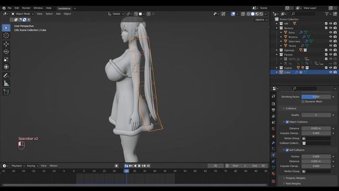Open the Render menu
Screen dimensions: 339x191
pyautogui.click(x=26, y=8)
